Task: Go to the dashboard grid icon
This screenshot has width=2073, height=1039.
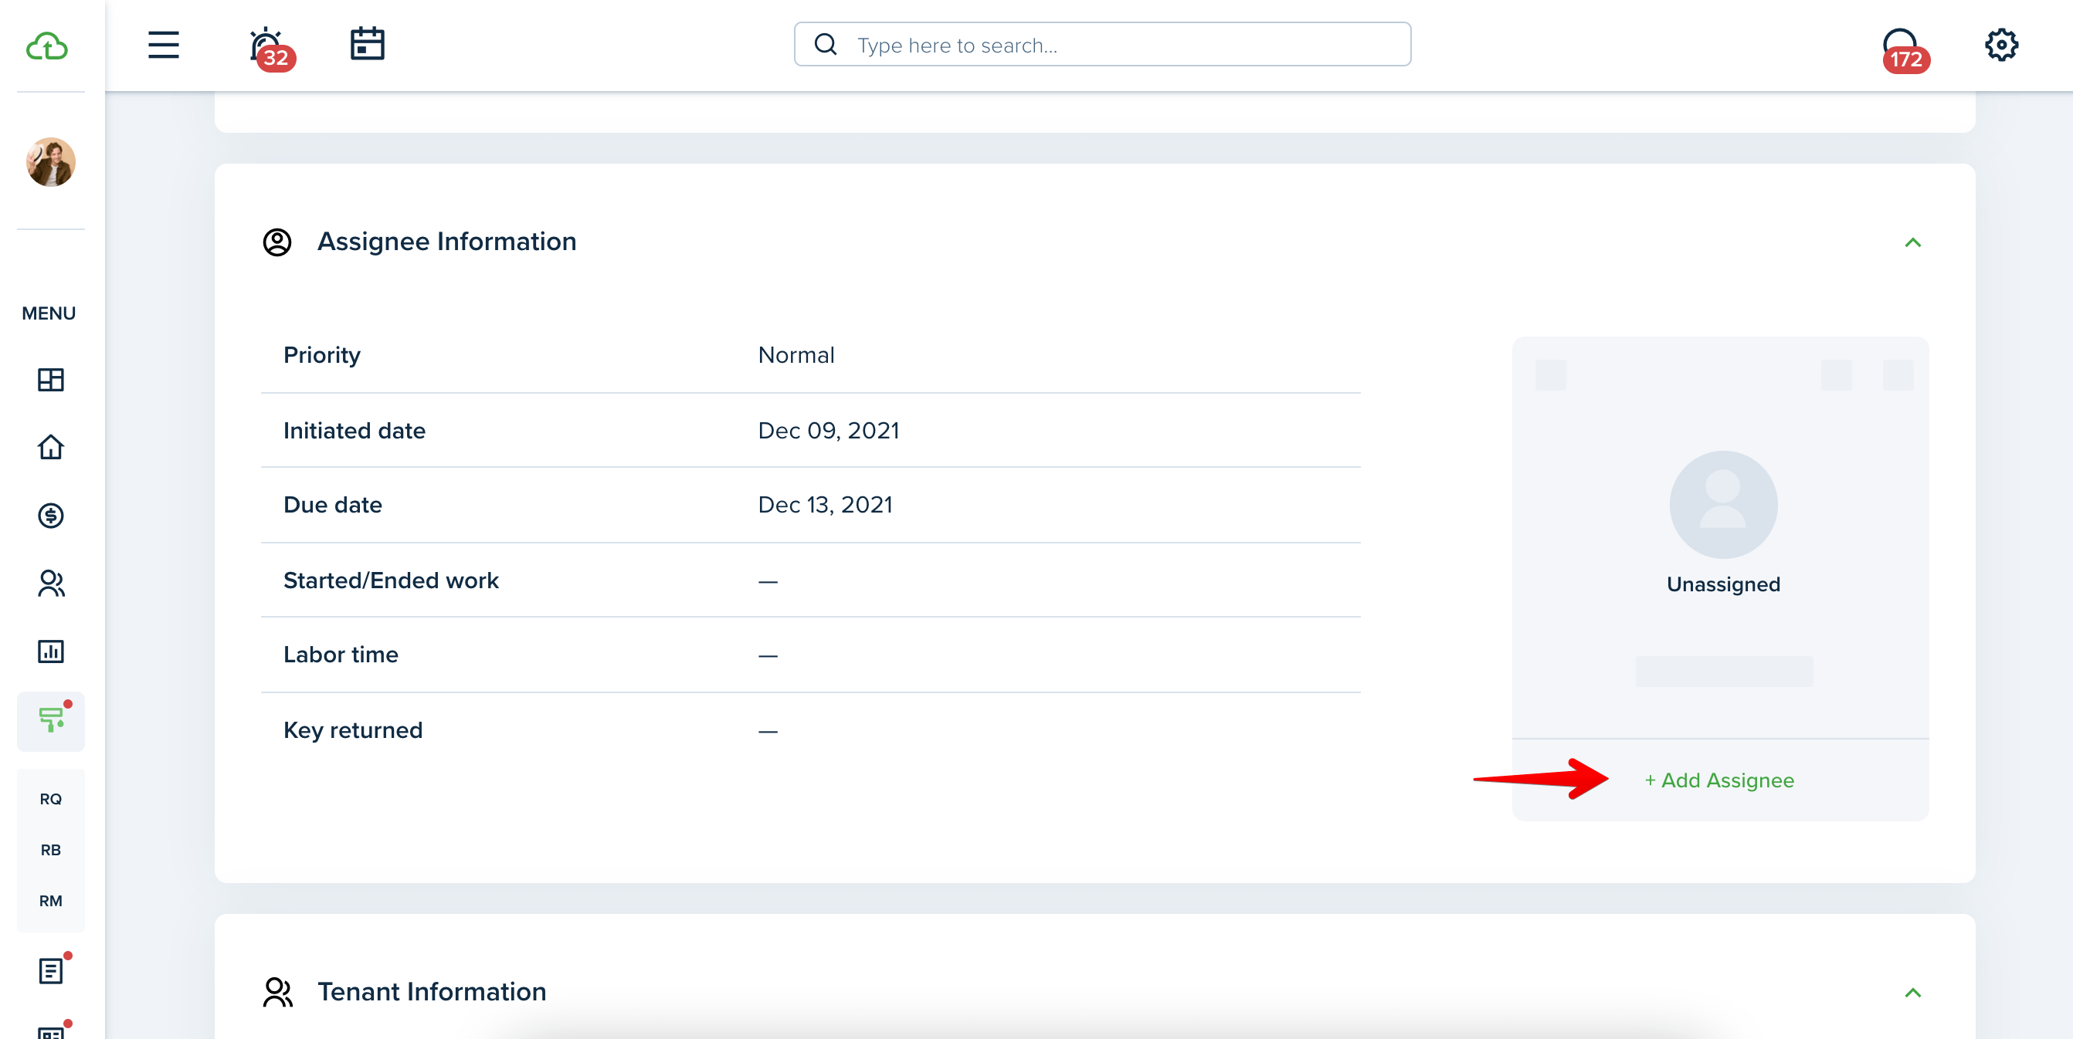Action: coord(51,380)
